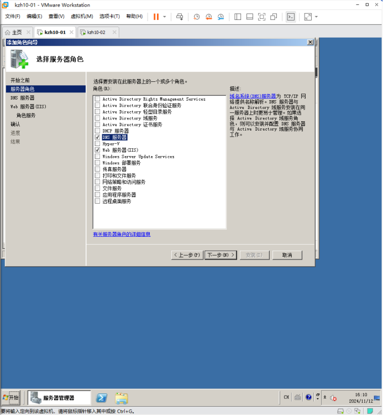Click the 上一步(P) button
This screenshot has width=383, height=415.
point(187,255)
